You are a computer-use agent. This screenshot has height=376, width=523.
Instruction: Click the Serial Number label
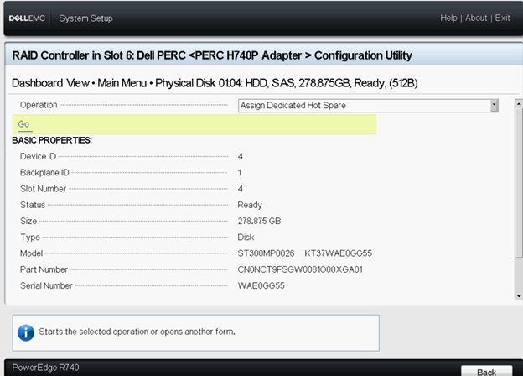coord(46,285)
